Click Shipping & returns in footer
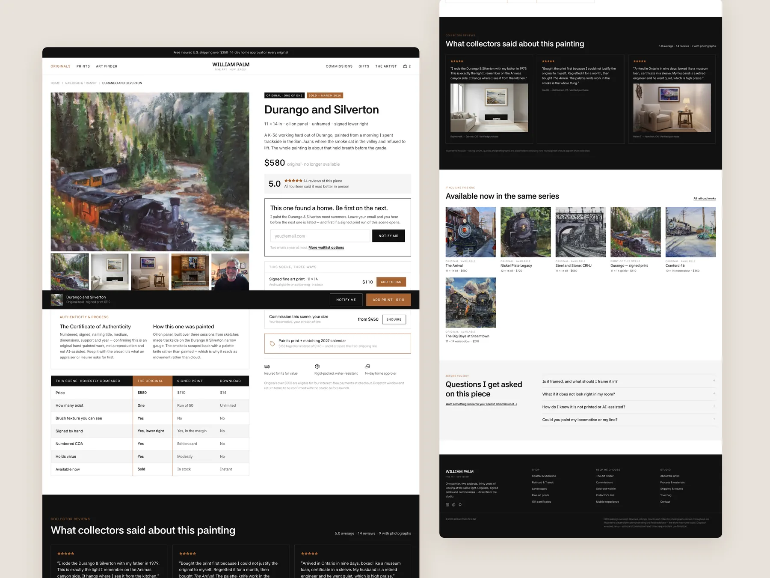This screenshot has width=770, height=578. point(672,489)
